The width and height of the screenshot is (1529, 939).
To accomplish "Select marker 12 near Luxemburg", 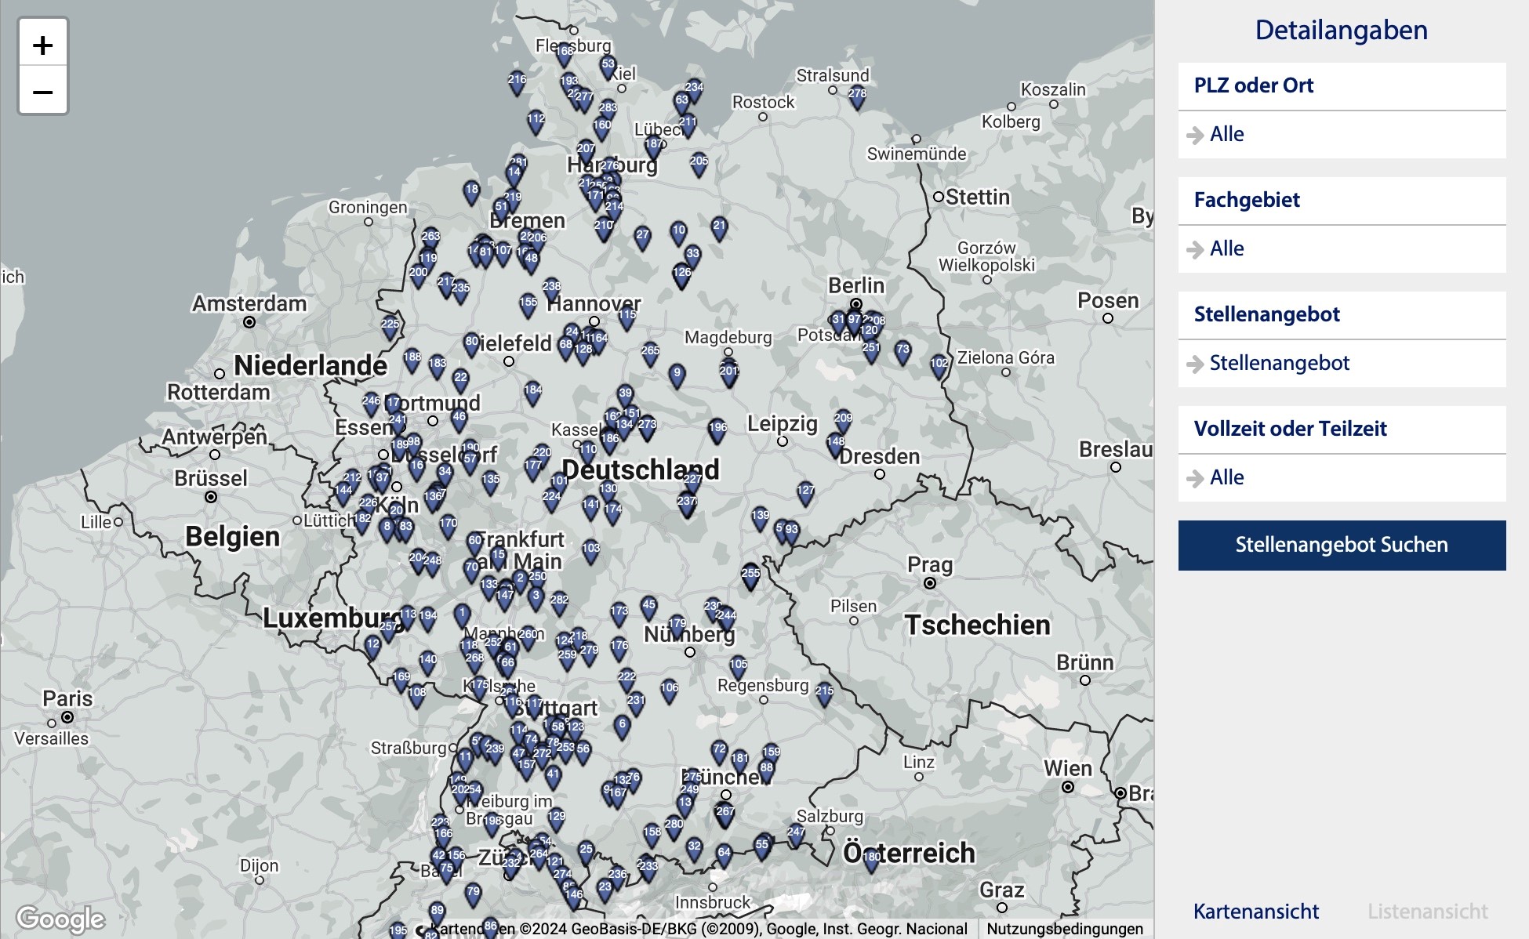I will point(374,643).
